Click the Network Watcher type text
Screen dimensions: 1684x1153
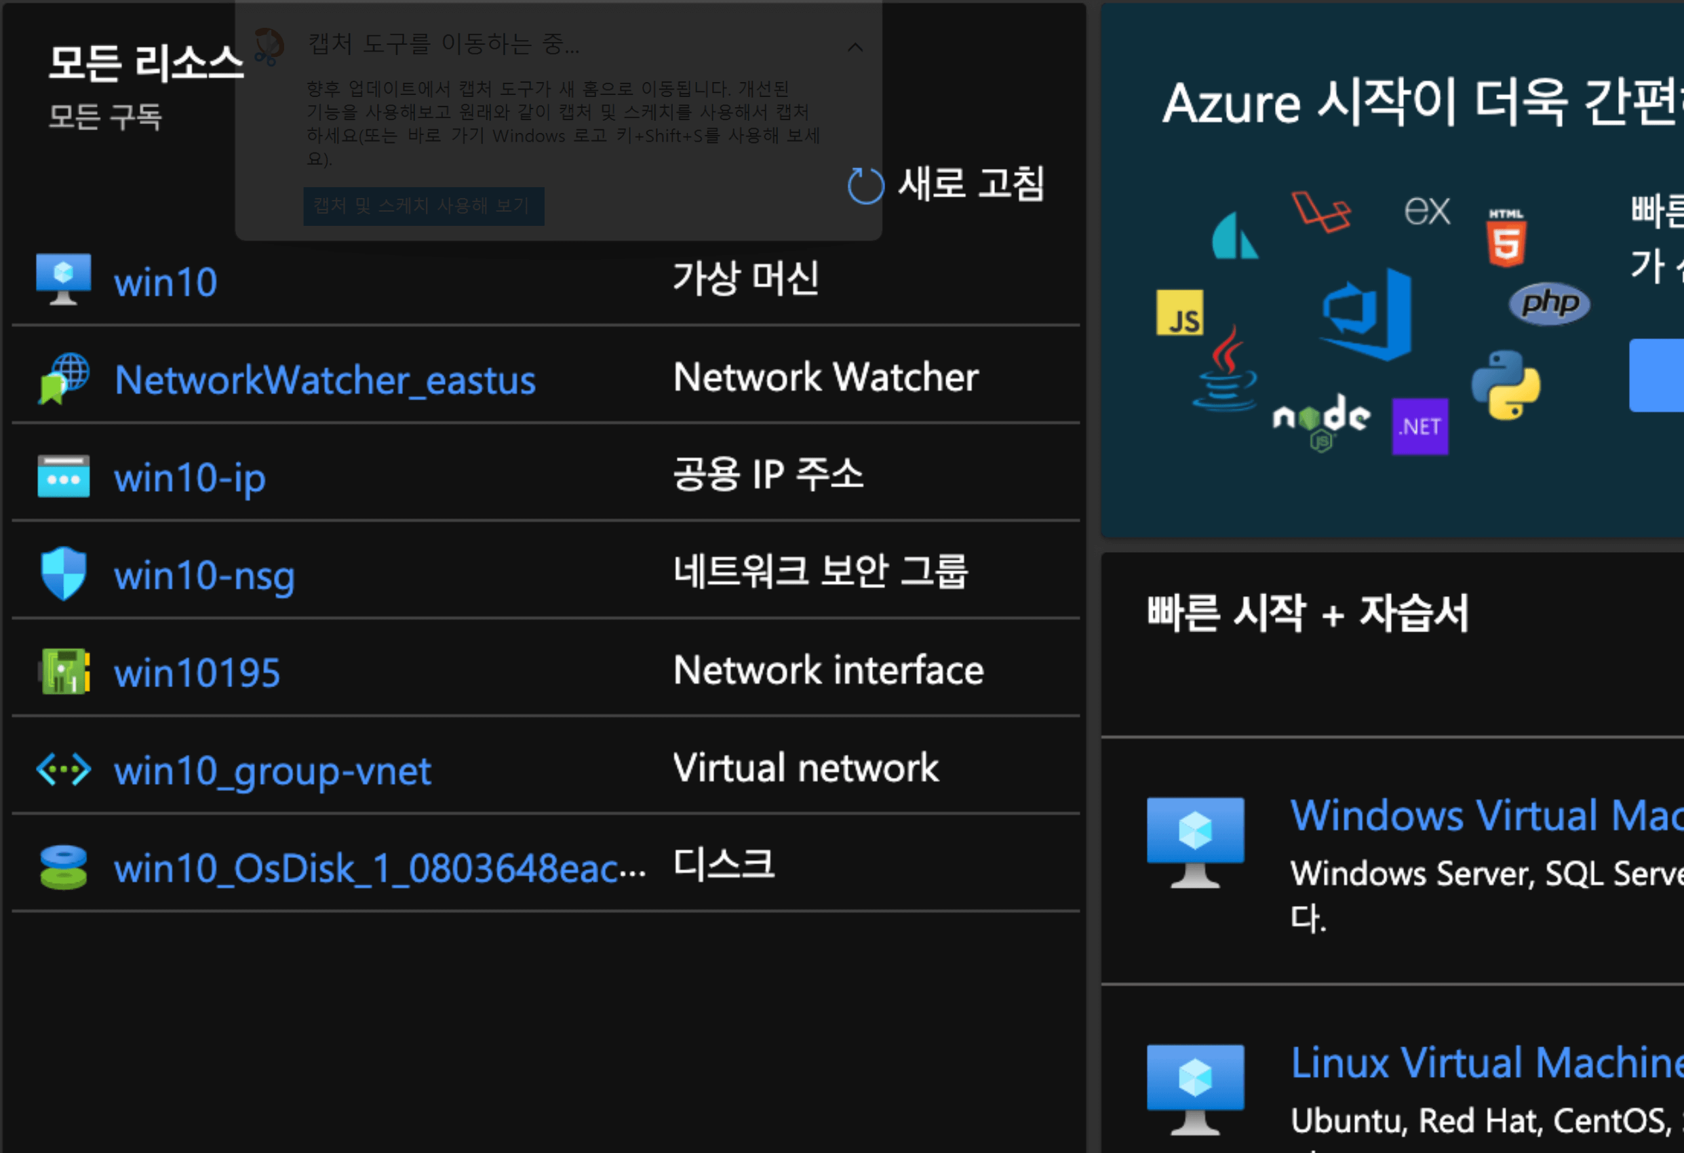click(826, 377)
